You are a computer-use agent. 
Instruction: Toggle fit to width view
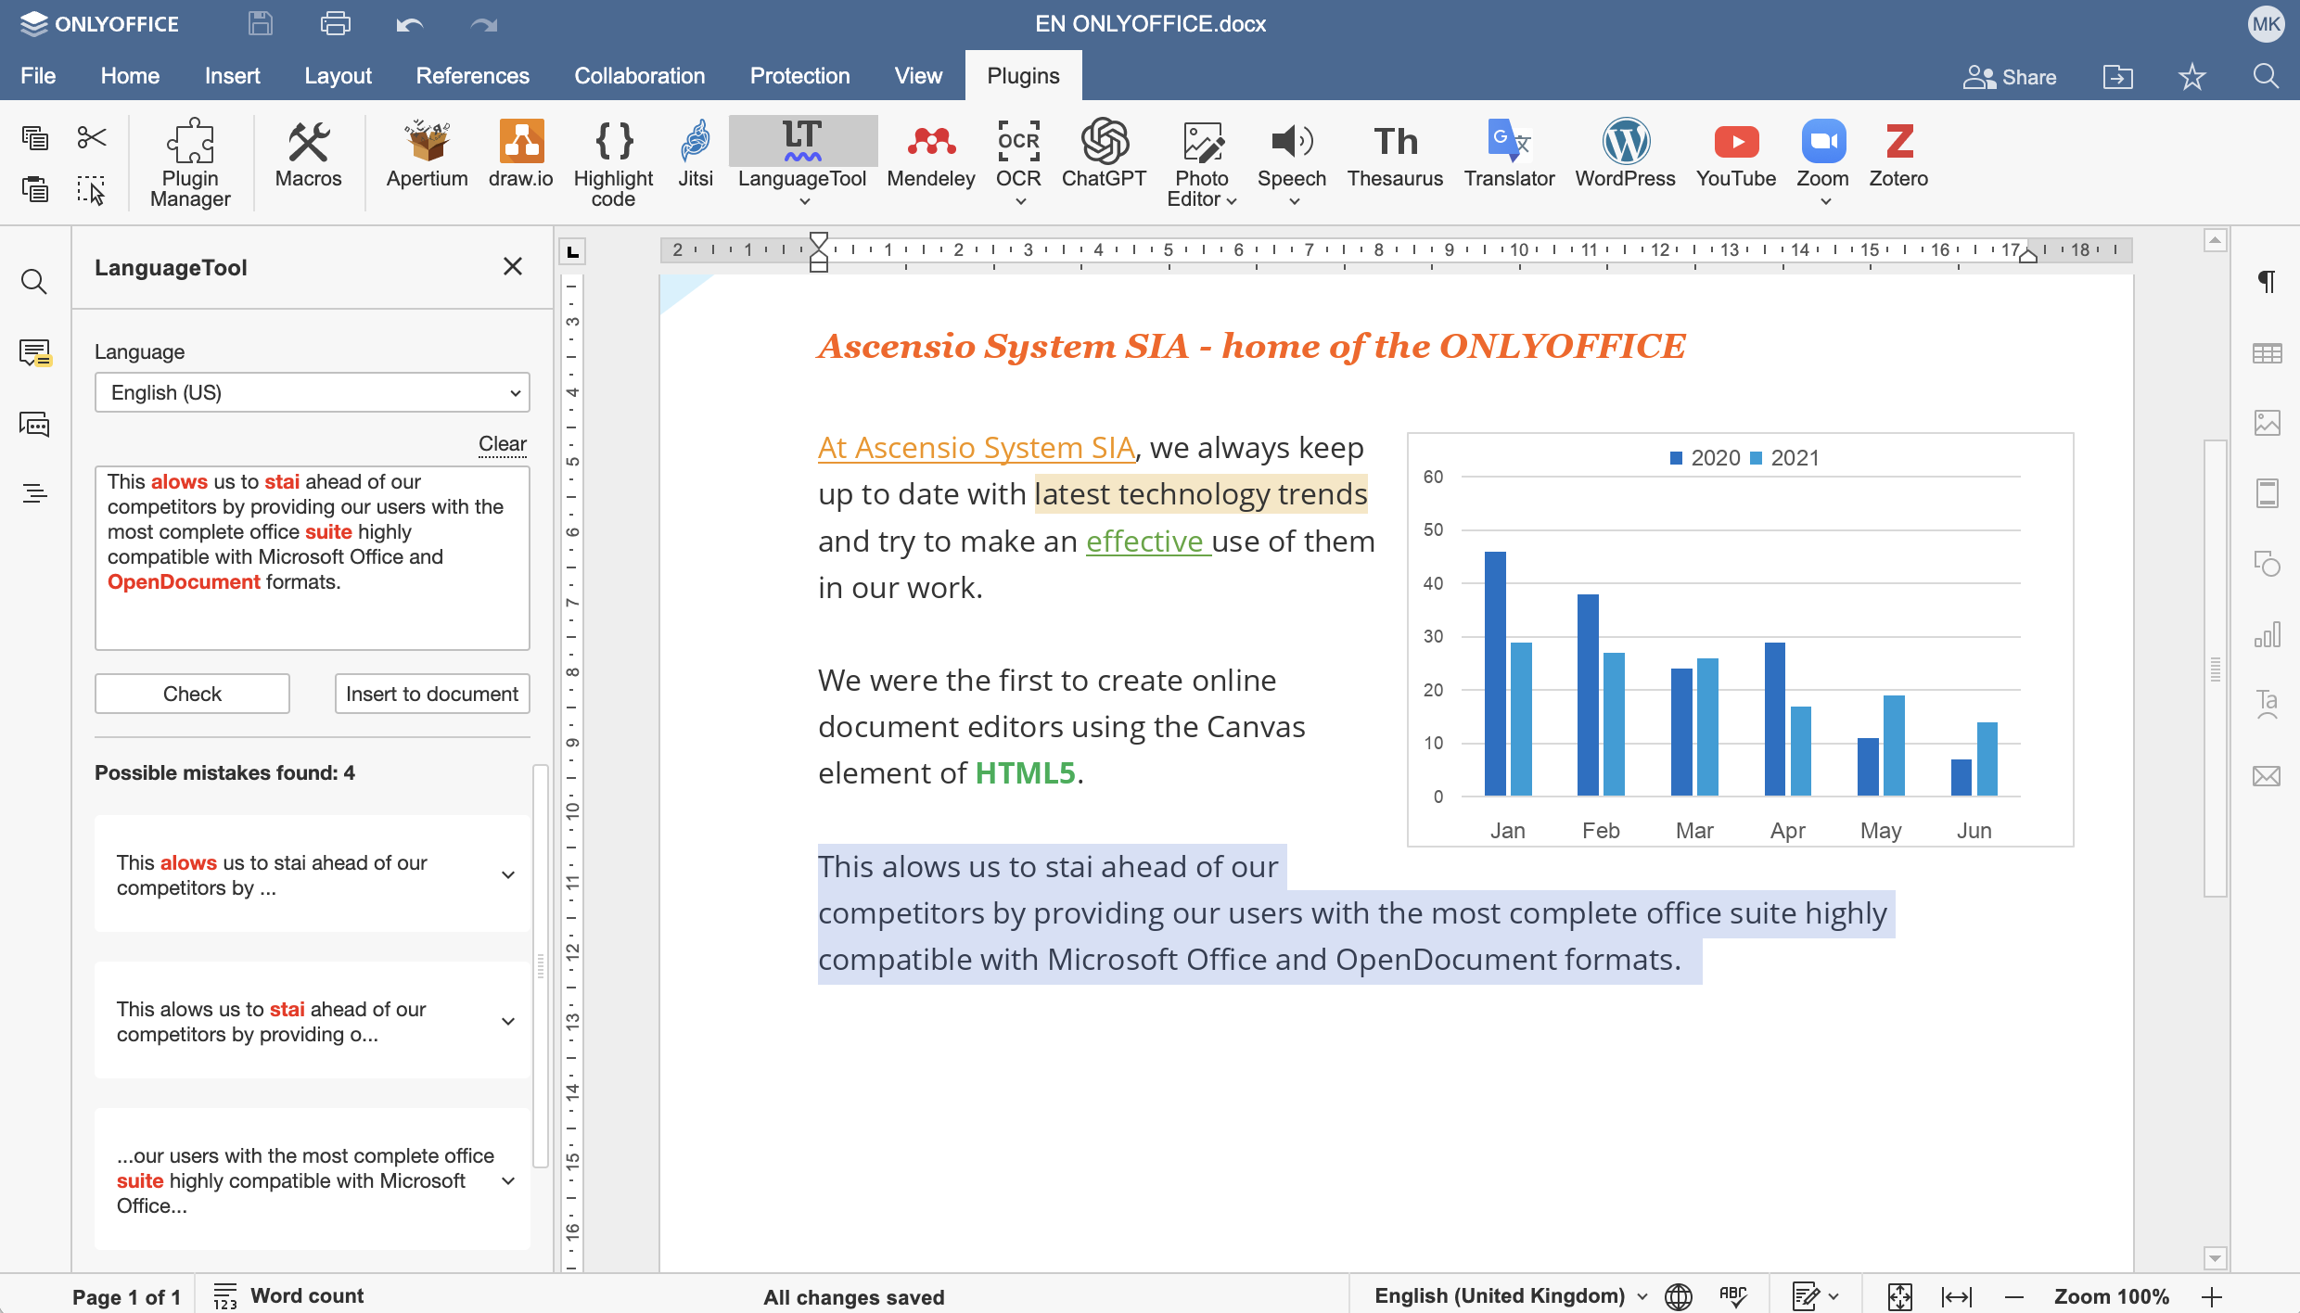point(1956,1296)
